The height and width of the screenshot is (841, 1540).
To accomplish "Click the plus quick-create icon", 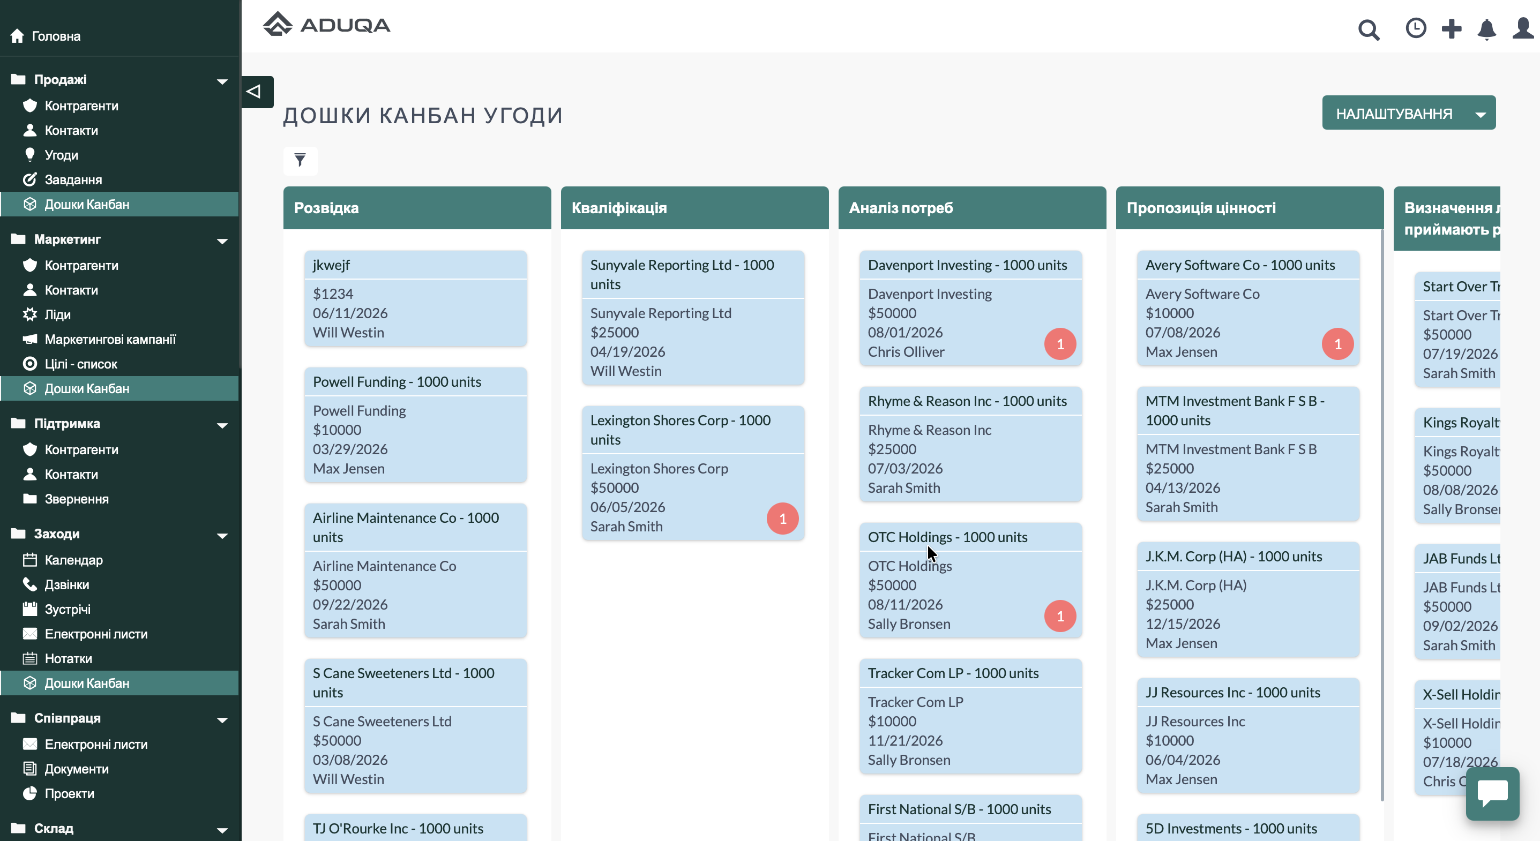I will 1452,28.
